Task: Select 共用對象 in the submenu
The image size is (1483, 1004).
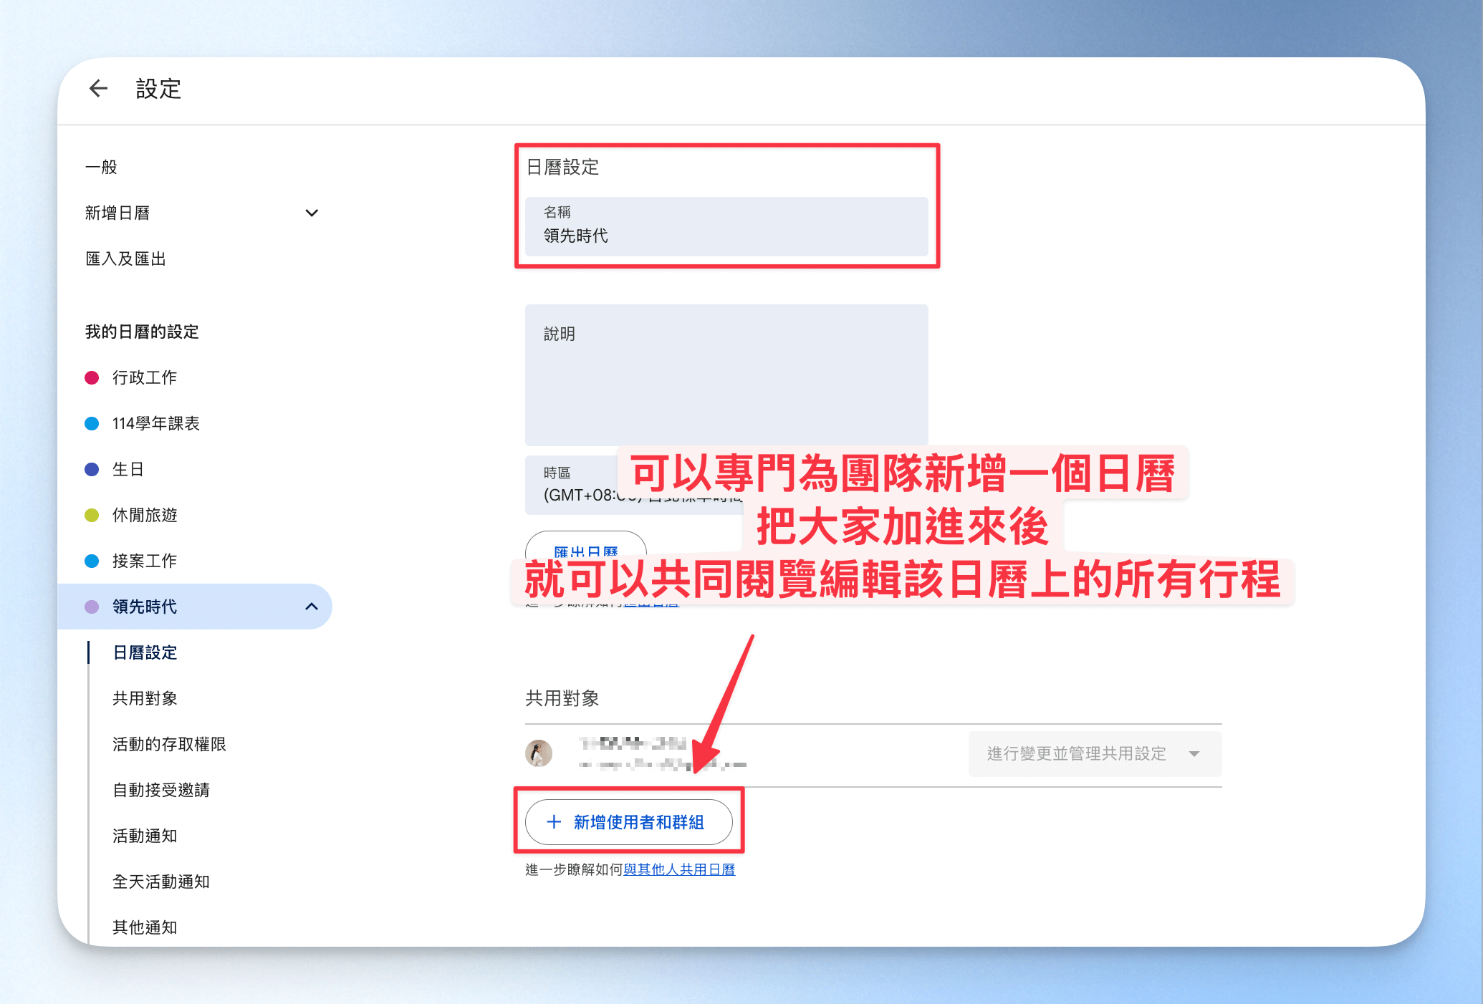Action: click(x=145, y=698)
